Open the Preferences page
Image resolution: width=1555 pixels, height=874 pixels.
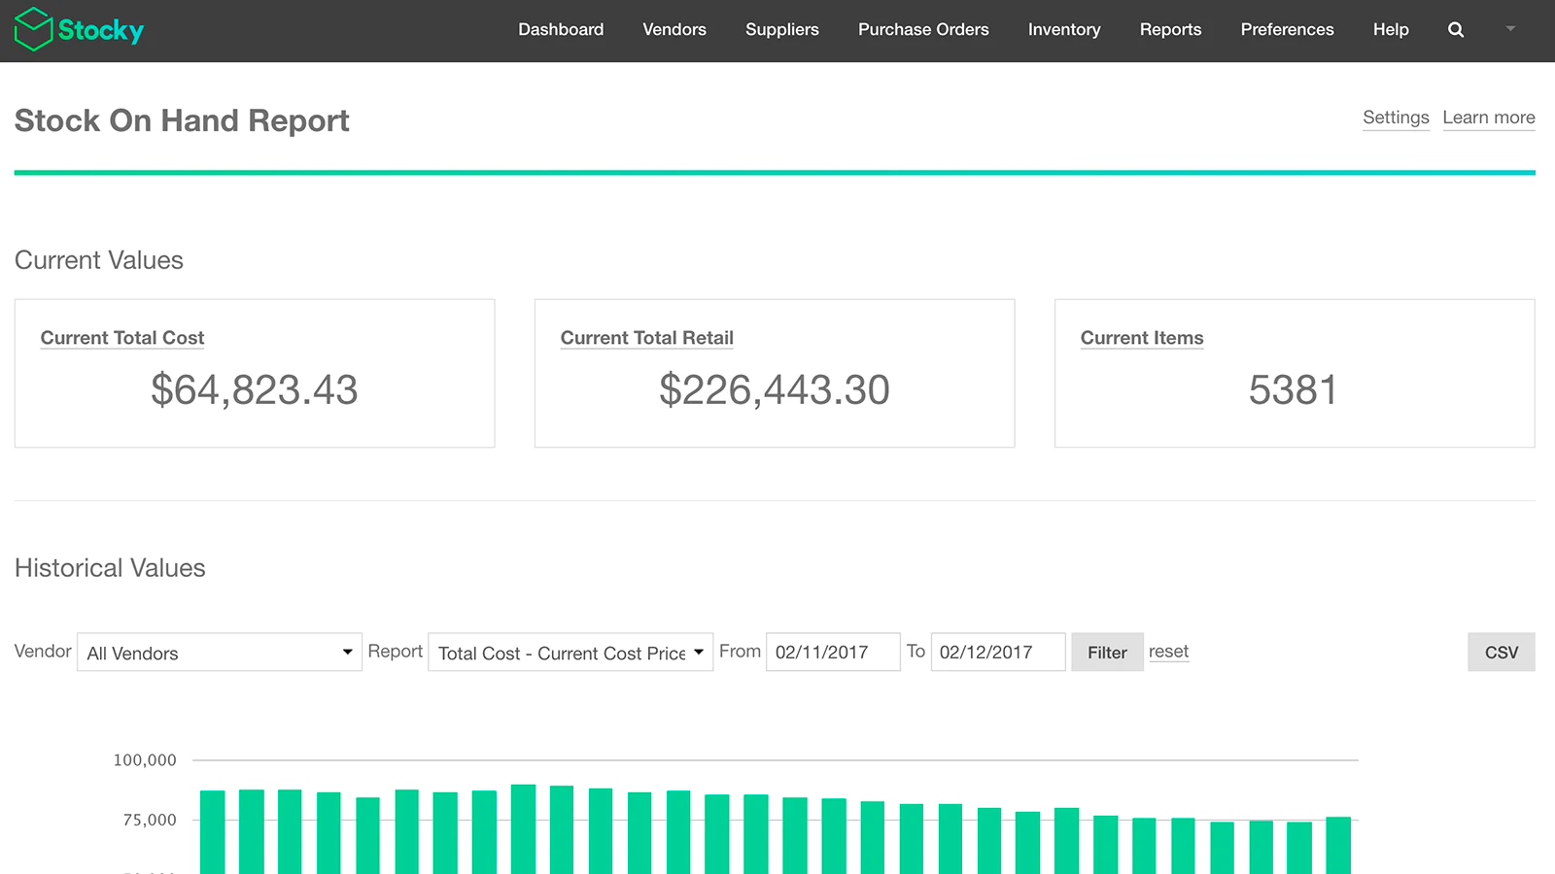click(x=1287, y=30)
